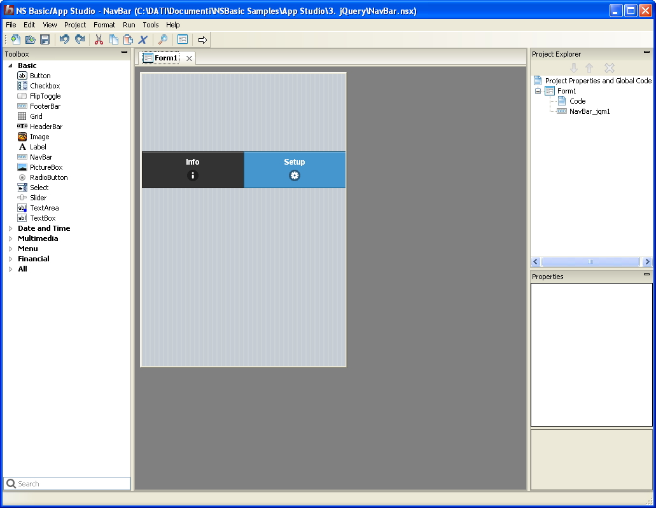Click the Undo arrow in the toolbar

(64, 39)
